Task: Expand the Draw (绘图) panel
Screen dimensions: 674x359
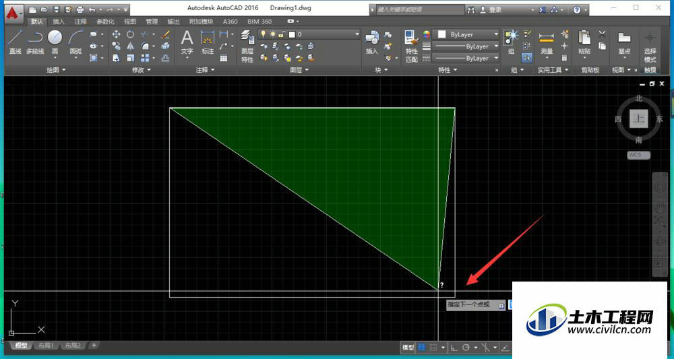Action: click(57, 70)
